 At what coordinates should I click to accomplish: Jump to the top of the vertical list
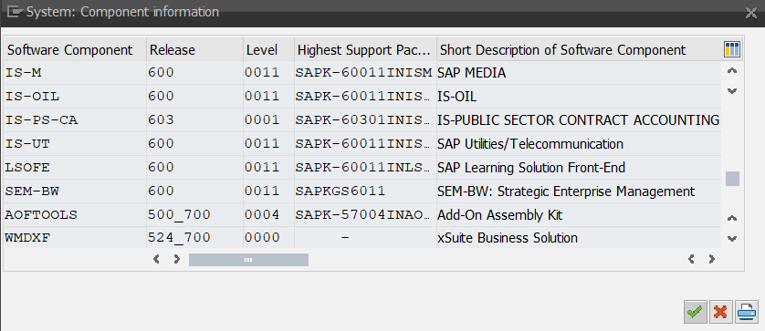point(731,71)
